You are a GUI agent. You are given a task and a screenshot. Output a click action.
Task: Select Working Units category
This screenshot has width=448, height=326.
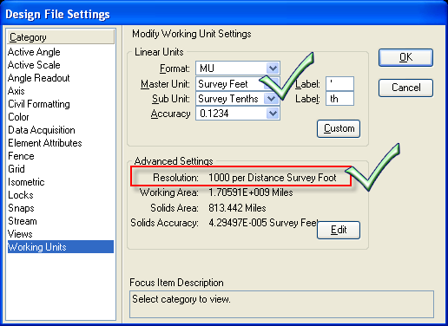(61, 247)
